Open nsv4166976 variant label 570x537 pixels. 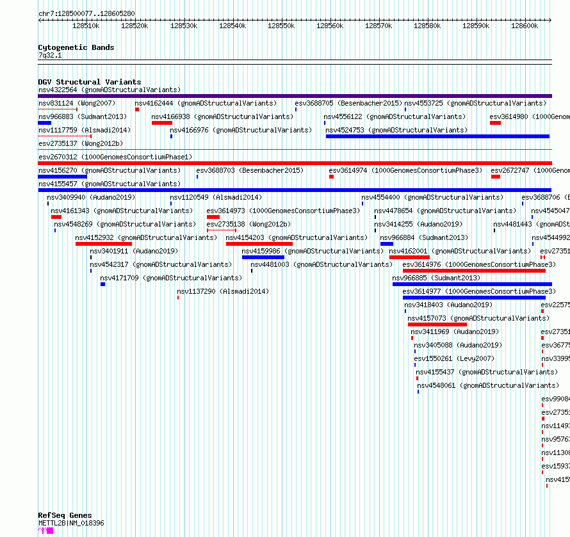click(241, 130)
